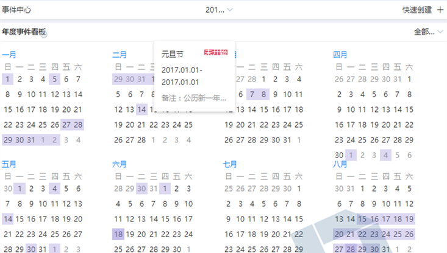Select day 25 in 二月 calendar
447x253 pixels.
[188, 125]
